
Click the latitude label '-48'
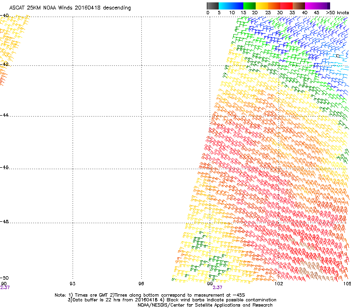pyautogui.click(x=4, y=221)
